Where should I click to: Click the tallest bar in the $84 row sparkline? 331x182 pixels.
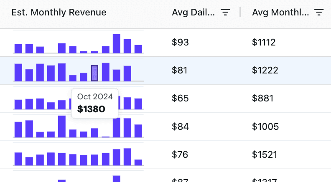[x=62, y=126]
